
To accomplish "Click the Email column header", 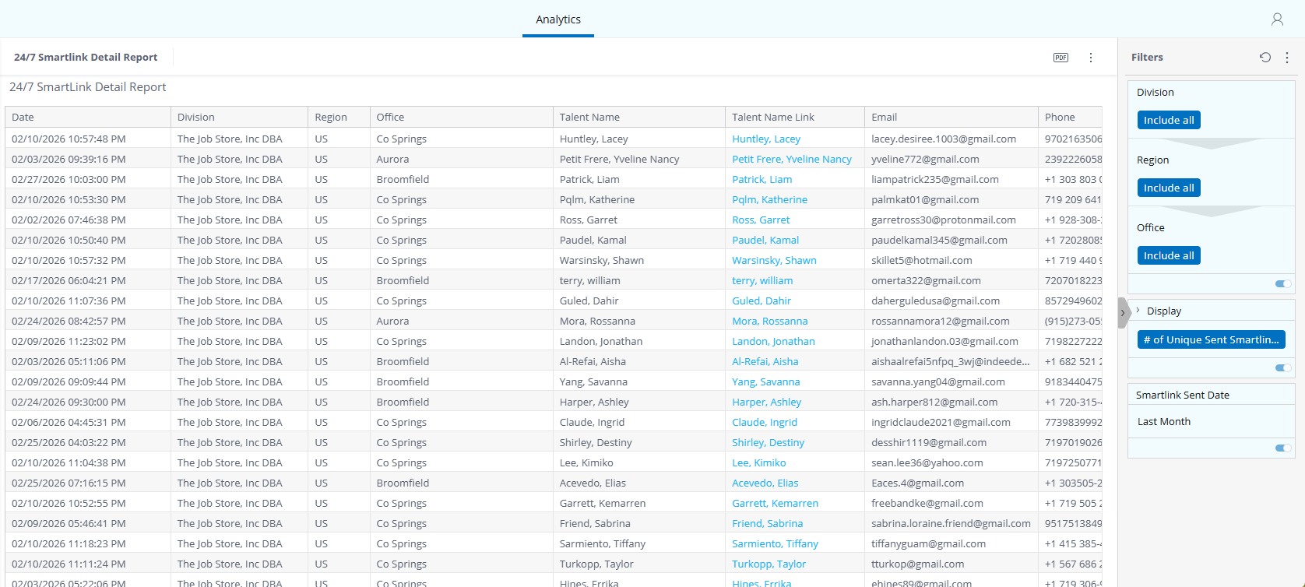I will click(951, 117).
